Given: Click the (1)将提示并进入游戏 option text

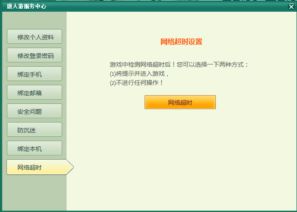Looking at the screenshot, I should point(139,74).
